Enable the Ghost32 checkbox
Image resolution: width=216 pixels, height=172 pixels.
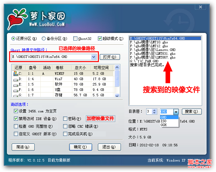pos(75,39)
